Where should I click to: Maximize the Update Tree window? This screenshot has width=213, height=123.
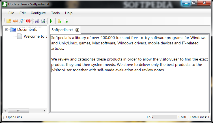pyautogui.click(x=194, y=3)
